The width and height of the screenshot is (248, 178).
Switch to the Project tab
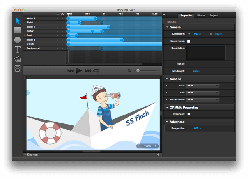(214, 16)
